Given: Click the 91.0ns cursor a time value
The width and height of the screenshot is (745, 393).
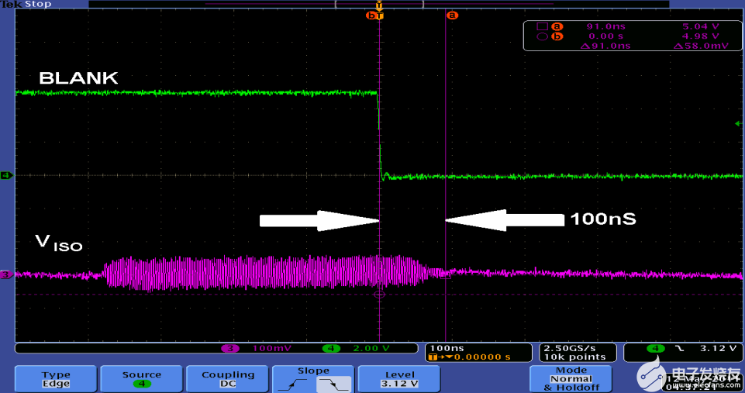Looking at the screenshot, I should tap(605, 26).
